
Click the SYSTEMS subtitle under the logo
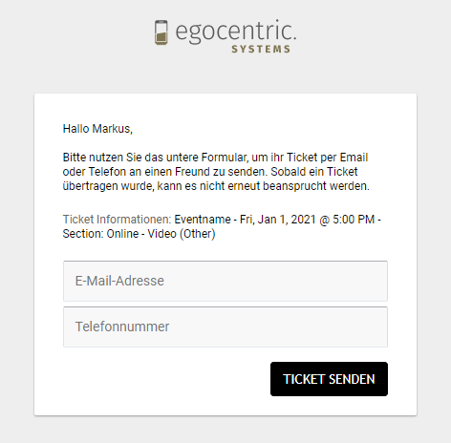261,49
